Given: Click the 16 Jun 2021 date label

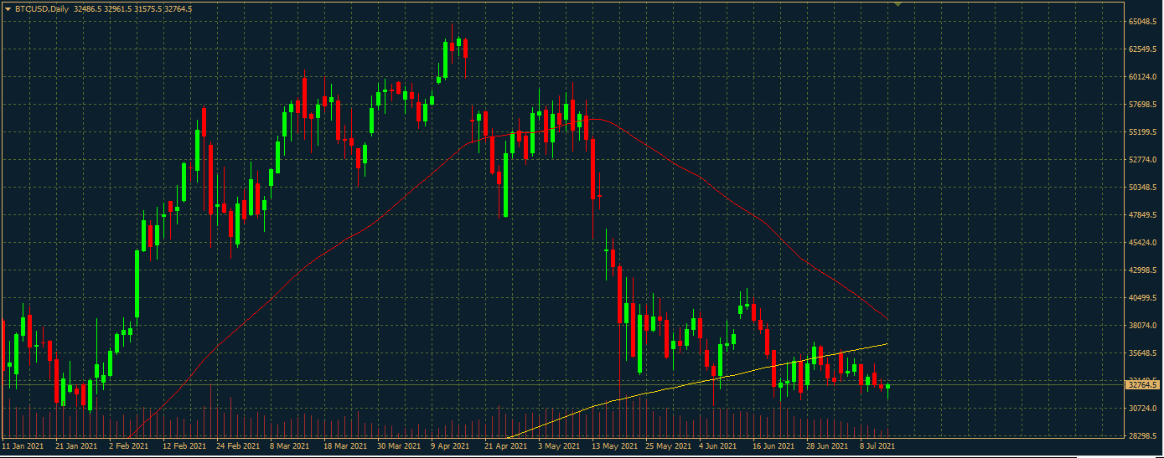Looking at the screenshot, I should coord(774,447).
